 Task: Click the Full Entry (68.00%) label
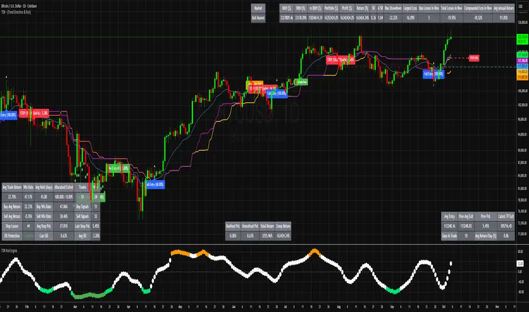(x=155, y=184)
